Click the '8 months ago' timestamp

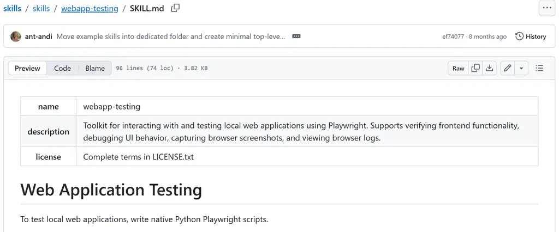(x=487, y=36)
